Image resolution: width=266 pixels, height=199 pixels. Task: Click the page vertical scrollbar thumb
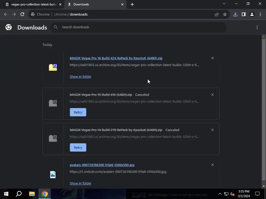point(264,110)
